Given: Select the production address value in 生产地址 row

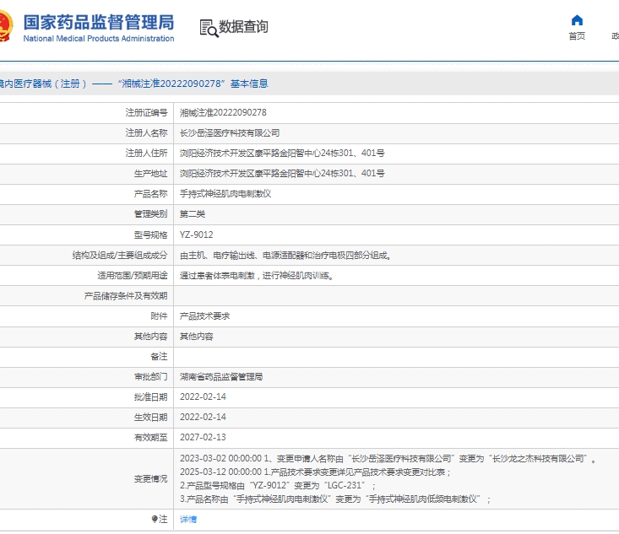Looking at the screenshot, I should click(282, 174).
